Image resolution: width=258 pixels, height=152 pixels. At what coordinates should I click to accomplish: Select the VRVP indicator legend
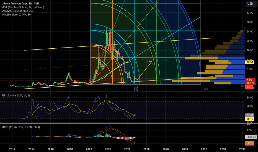(23, 7)
